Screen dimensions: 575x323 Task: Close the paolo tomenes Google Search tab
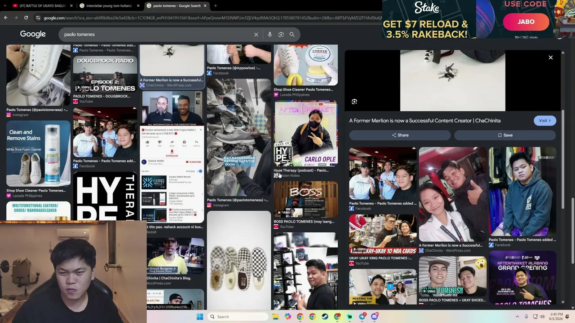pos(205,6)
